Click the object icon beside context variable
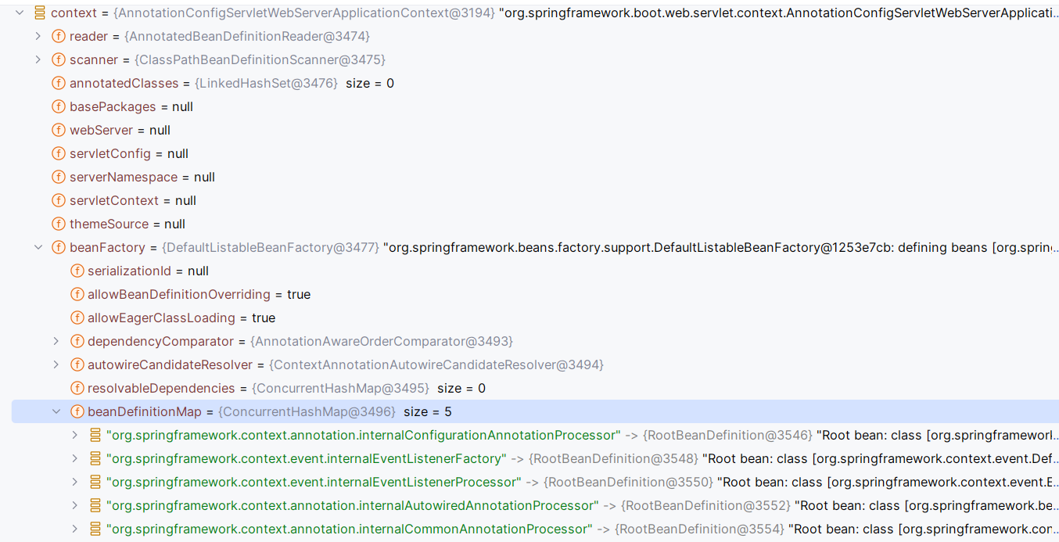The width and height of the screenshot is (1059, 542). pyautogui.click(x=40, y=13)
